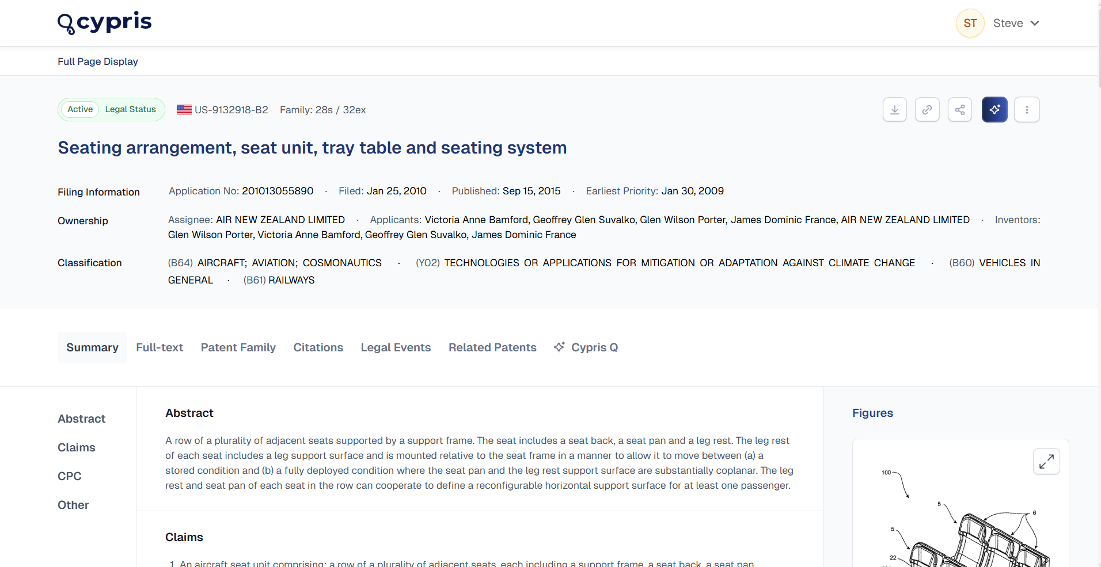Click the Cypris Q sparkle icon
Viewport: 1101px width, 567px height.
pyautogui.click(x=559, y=347)
